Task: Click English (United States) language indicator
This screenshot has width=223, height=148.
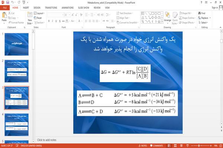Action: tap(31, 145)
